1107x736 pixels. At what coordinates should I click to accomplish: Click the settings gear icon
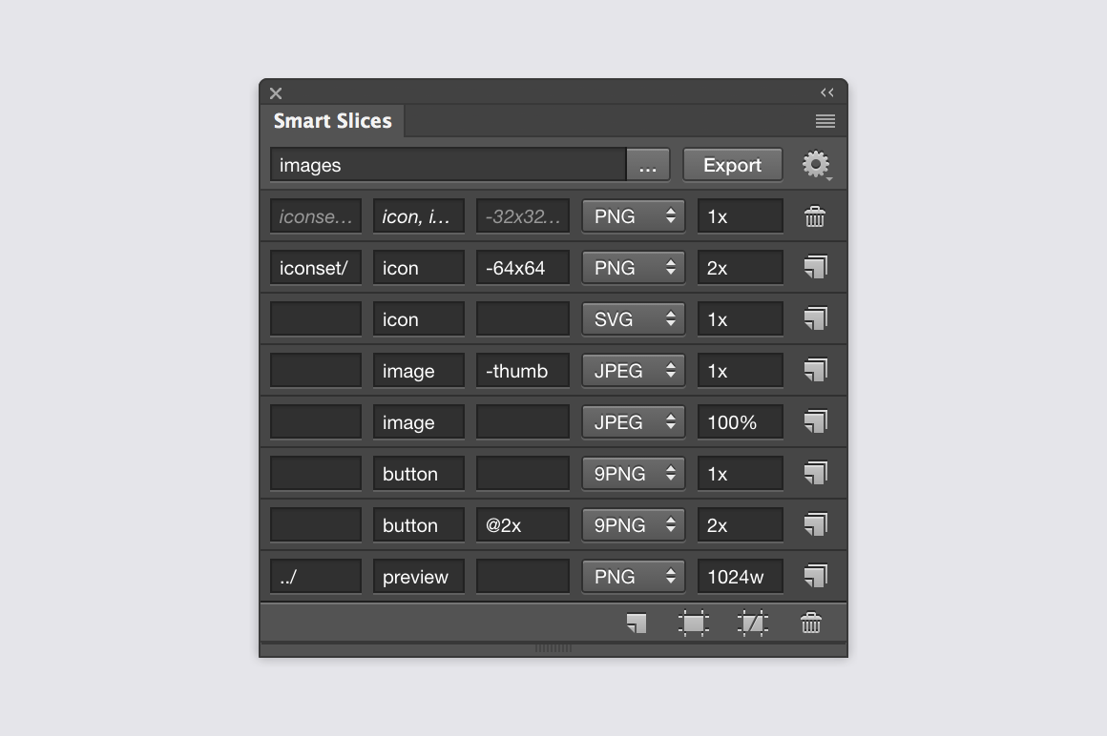(x=815, y=164)
